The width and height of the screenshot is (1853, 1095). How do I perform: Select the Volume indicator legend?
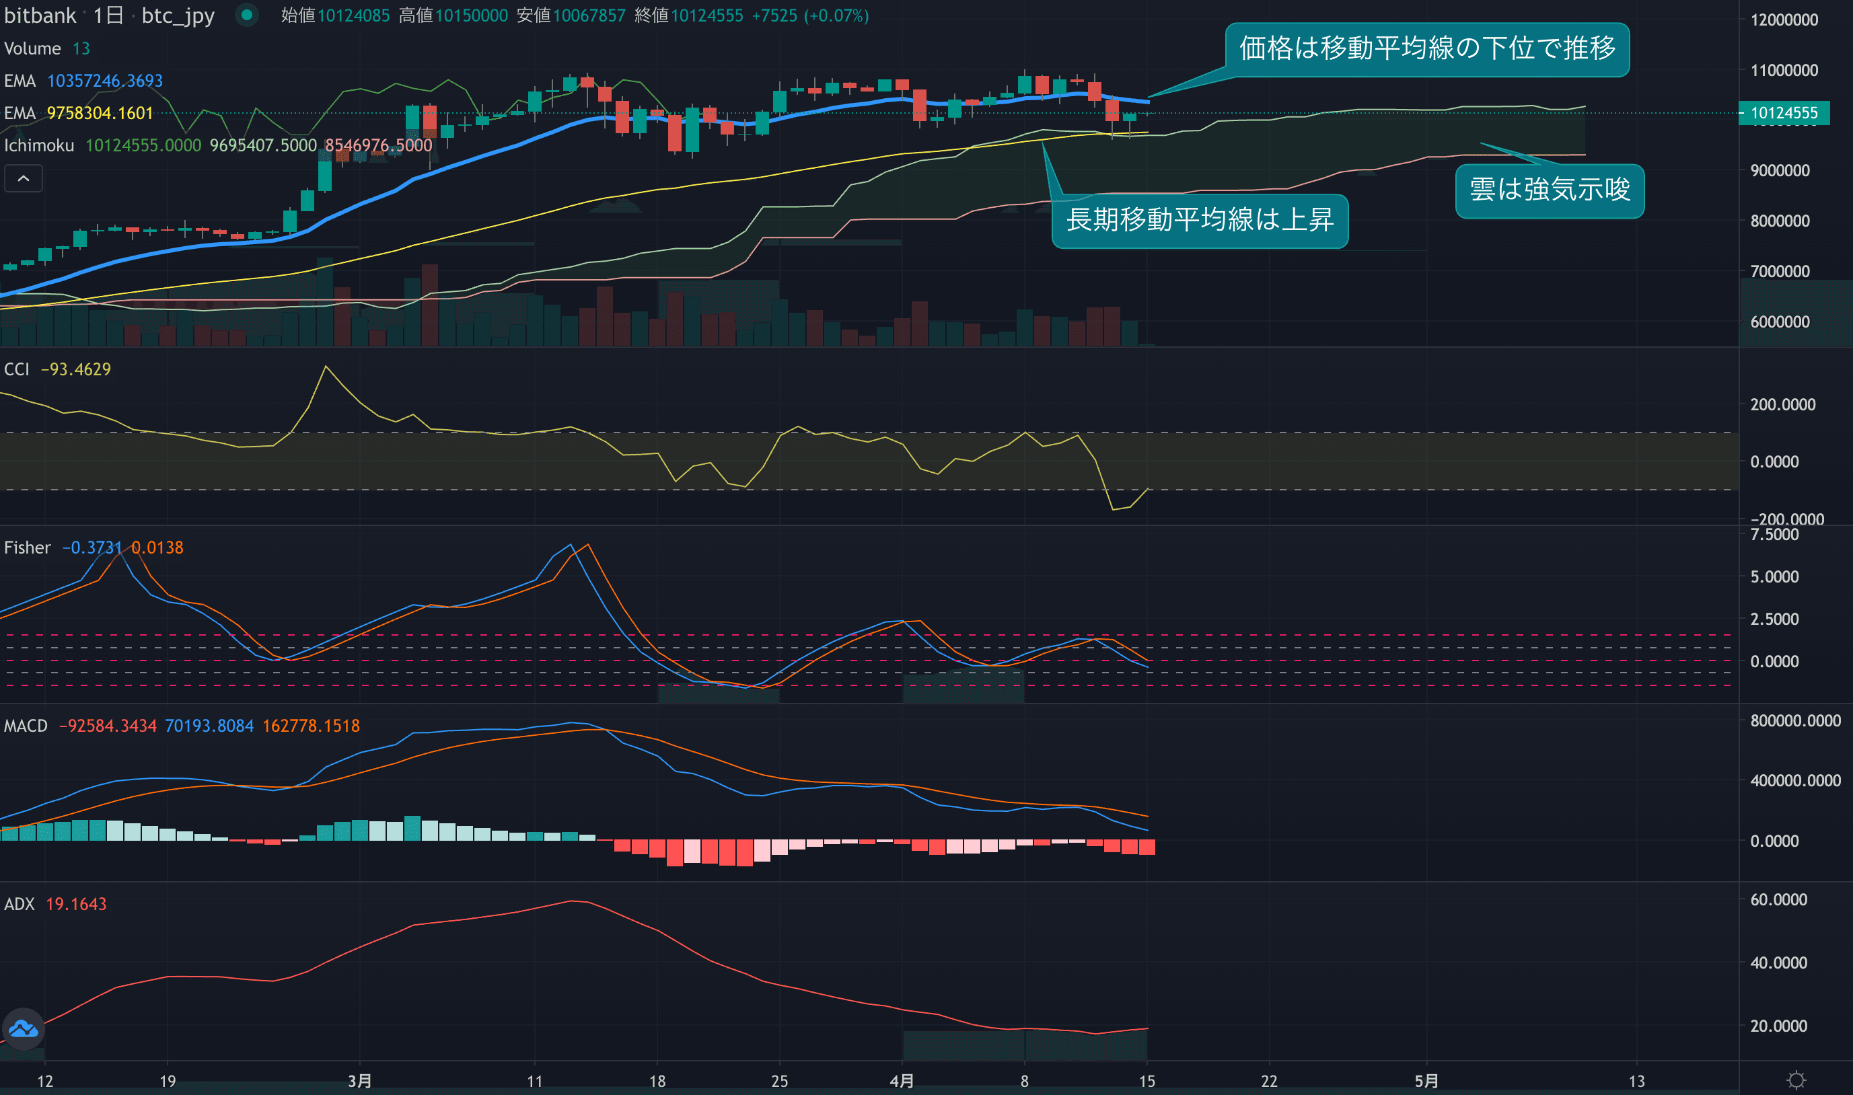pos(32,48)
